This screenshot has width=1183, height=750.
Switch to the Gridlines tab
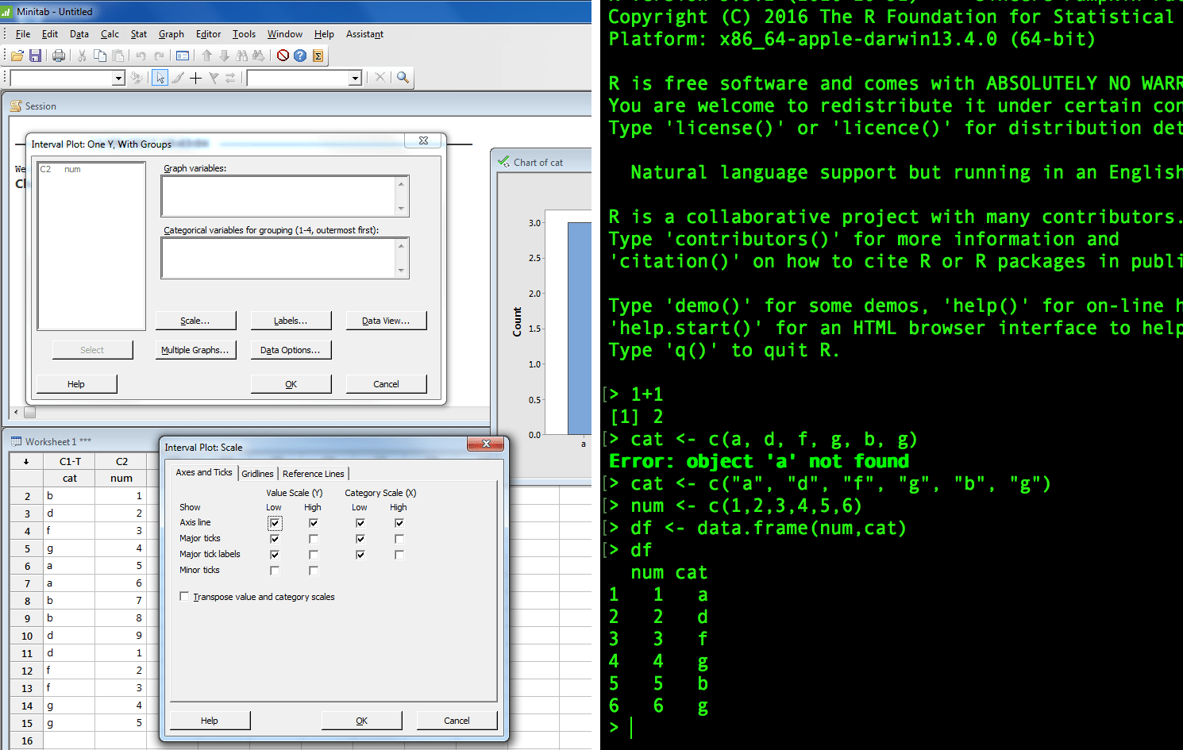click(x=258, y=472)
